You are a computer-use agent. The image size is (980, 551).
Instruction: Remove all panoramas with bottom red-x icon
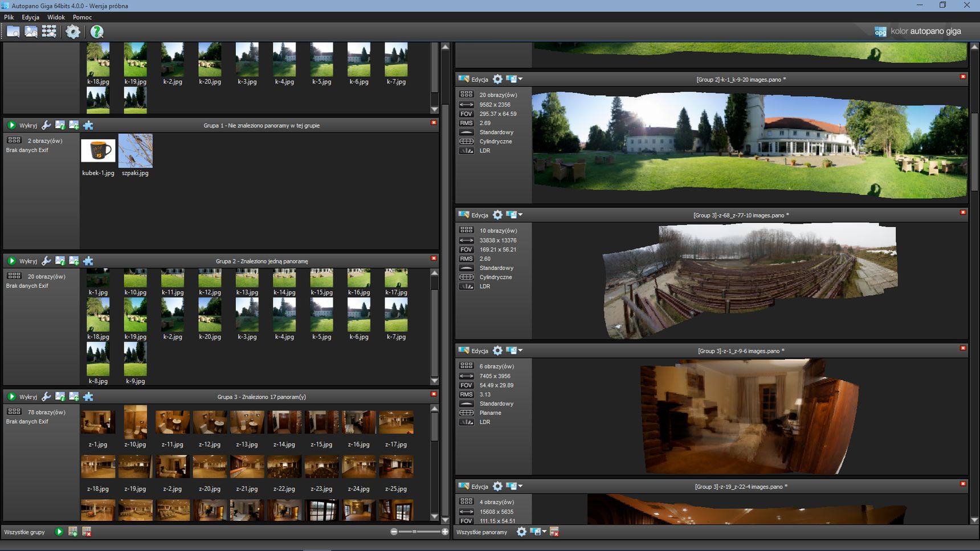coord(554,532)
